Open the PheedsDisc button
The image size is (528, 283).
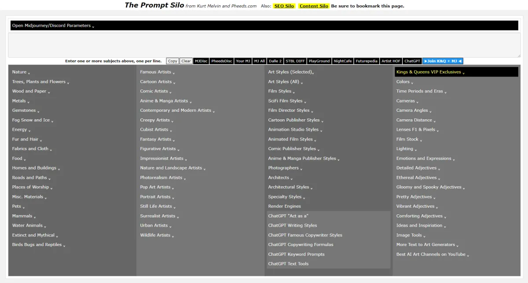(222, 61)
